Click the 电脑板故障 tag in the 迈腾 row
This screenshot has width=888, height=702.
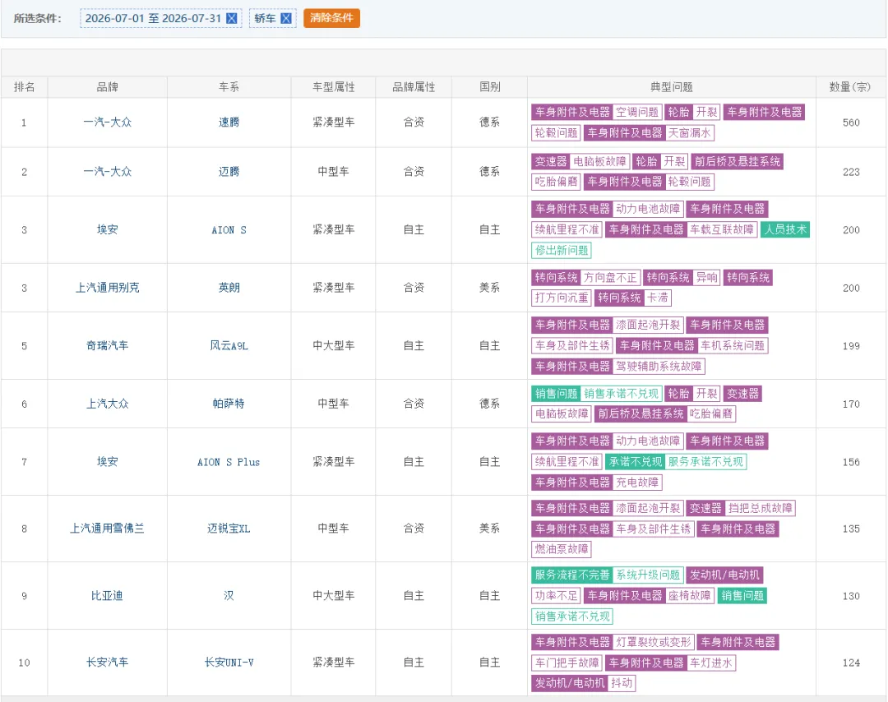(x=599, y=161)
